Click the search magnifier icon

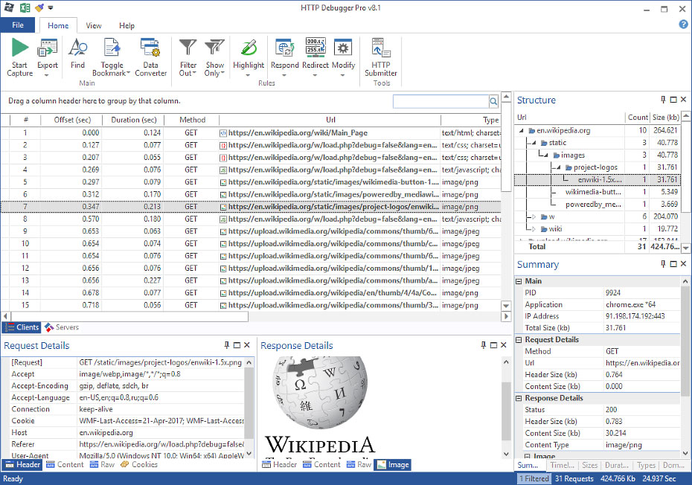tap(493, 101)
